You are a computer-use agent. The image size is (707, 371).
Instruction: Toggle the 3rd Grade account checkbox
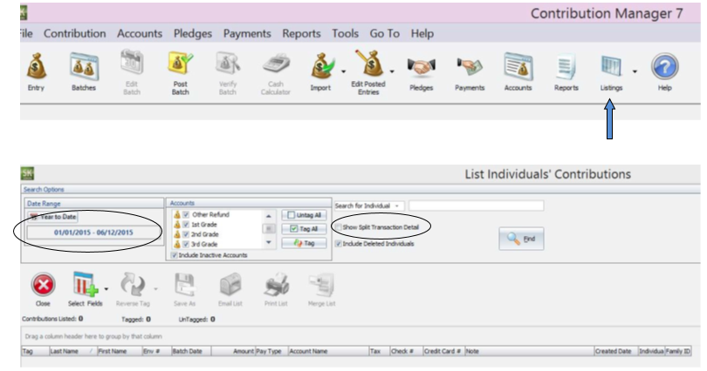click(x=186, y=244)
